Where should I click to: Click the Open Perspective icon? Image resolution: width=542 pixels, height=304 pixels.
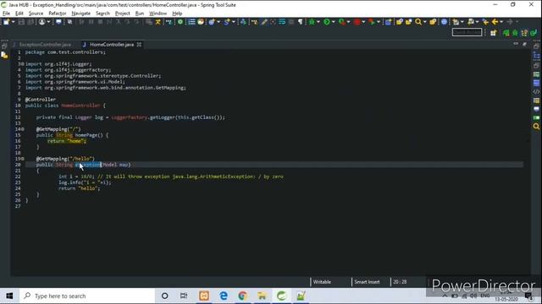tap(493, 33)
